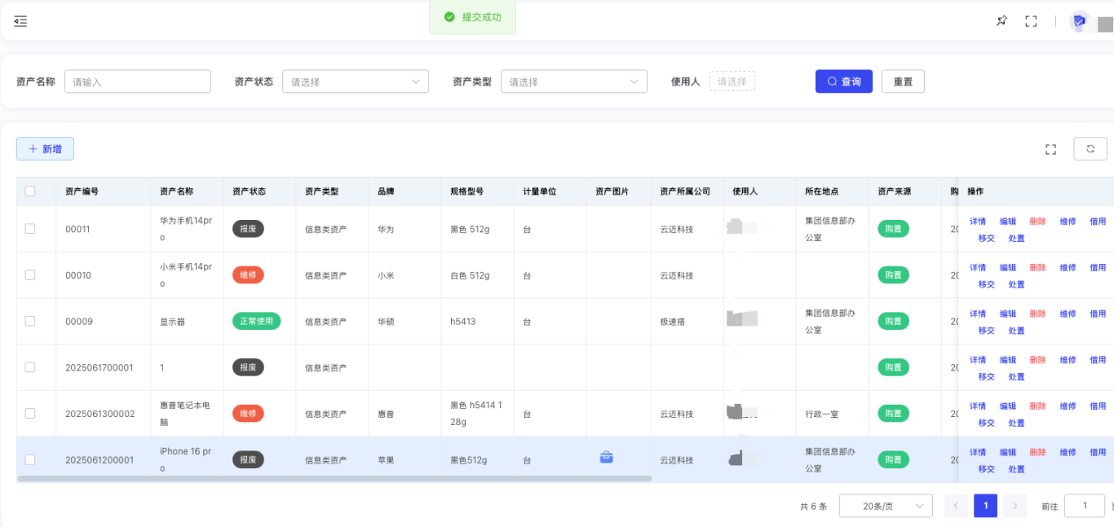Open 详情 for asset 00011
Image resolution: width=1114 pixels, height=527 pixels.
coord(978,222)
